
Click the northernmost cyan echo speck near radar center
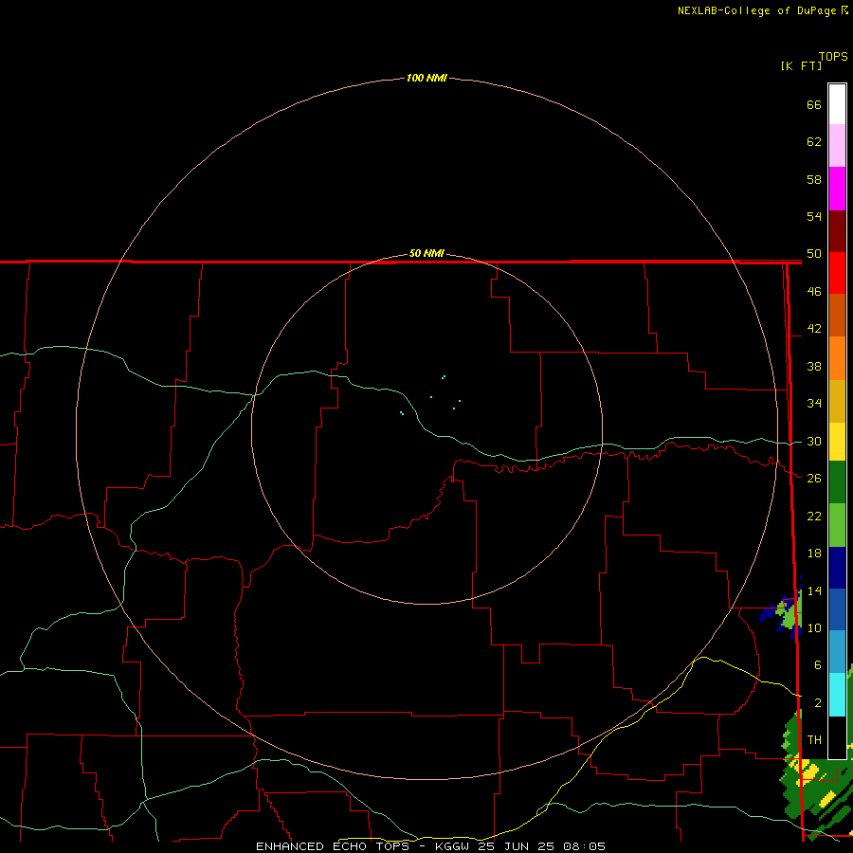coord(444,377)
